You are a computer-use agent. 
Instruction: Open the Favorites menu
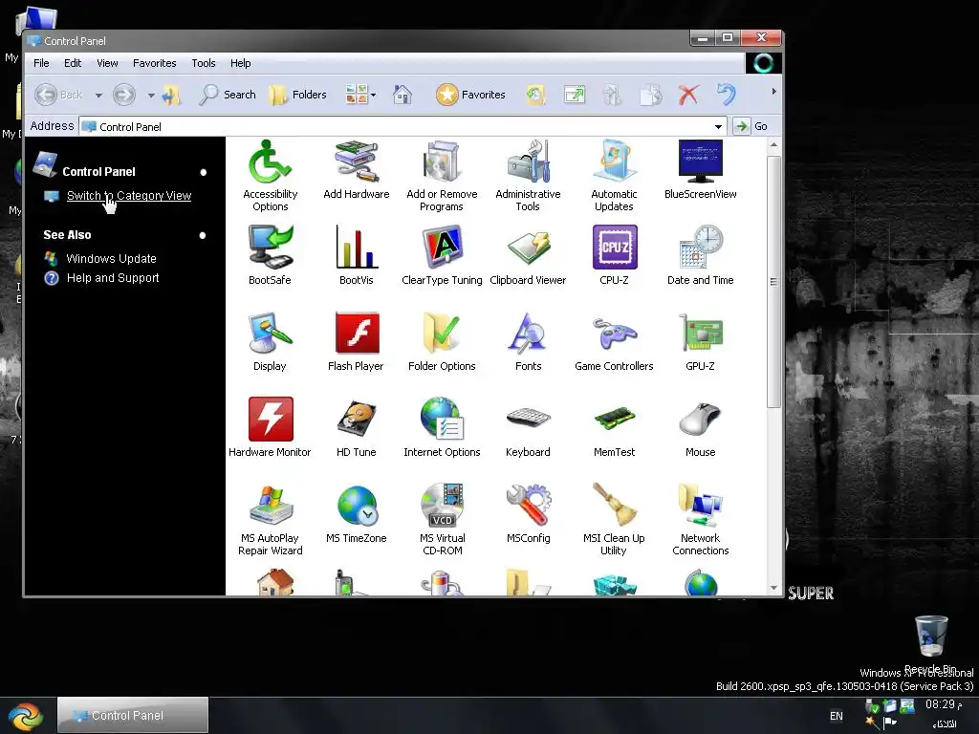[154, 63]
